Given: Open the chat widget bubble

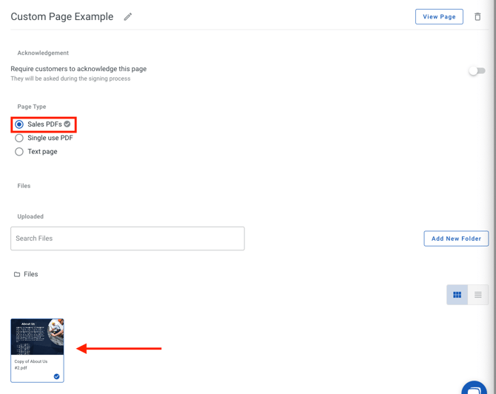Looking at the screenshot, I should [x=475, y=389].
